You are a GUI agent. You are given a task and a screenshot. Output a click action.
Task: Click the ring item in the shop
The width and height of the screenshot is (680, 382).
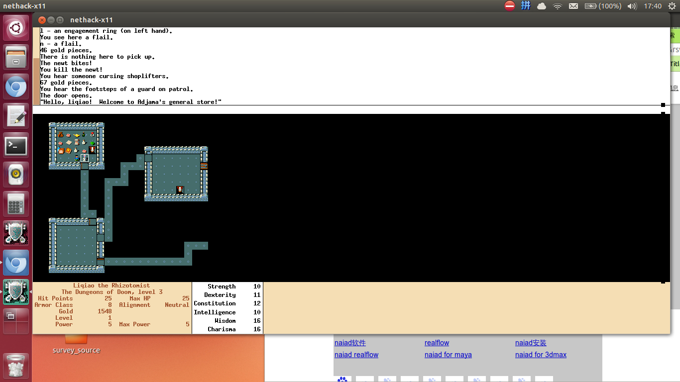(x=93, y=134)
